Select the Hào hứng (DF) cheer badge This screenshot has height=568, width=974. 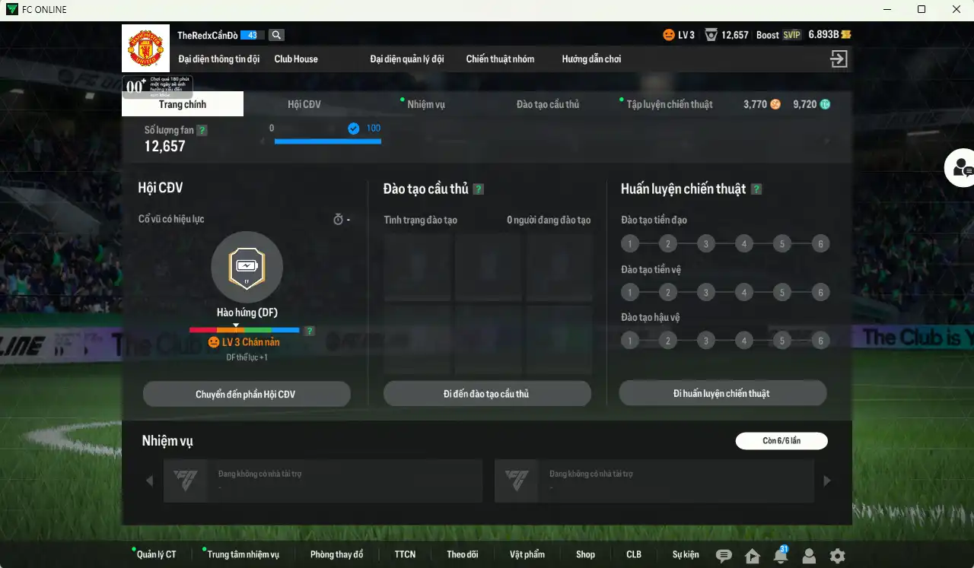[x=247, y=266]
